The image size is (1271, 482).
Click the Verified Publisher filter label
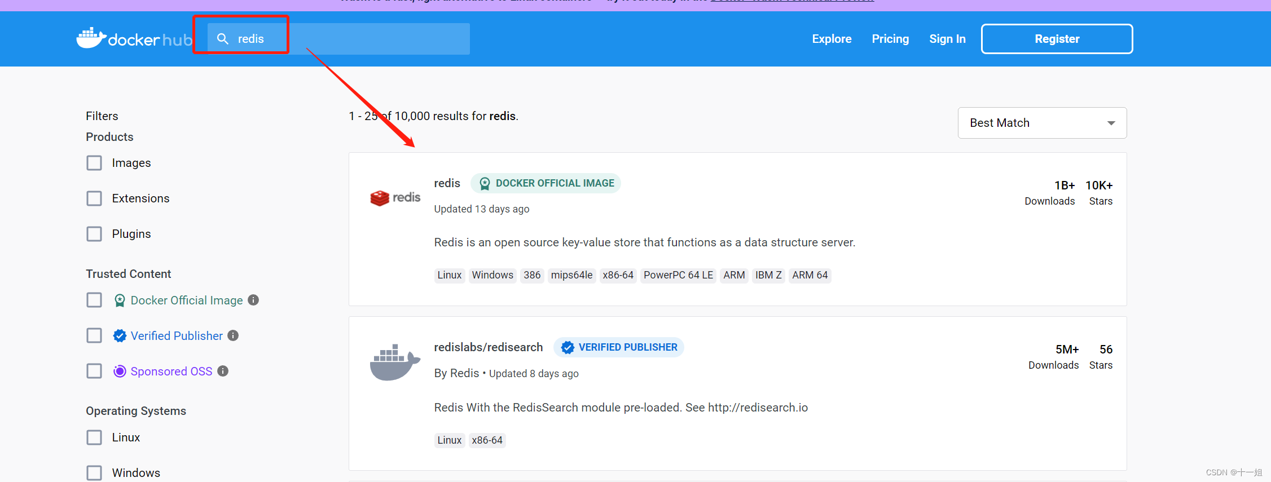click(x=177, y=336)
